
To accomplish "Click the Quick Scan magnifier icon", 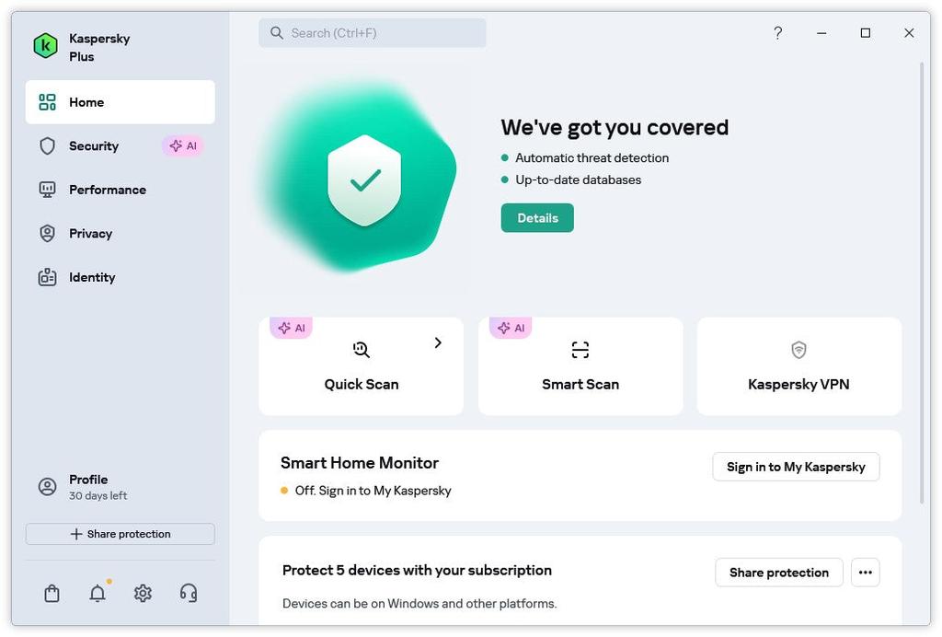I will coord(361,350).
